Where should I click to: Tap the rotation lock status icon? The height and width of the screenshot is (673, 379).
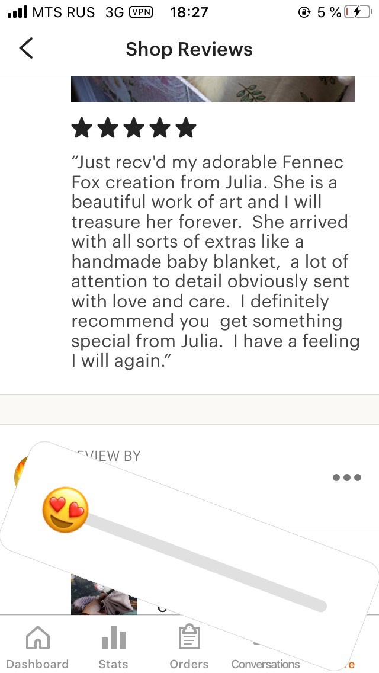(x=304, y=12)
